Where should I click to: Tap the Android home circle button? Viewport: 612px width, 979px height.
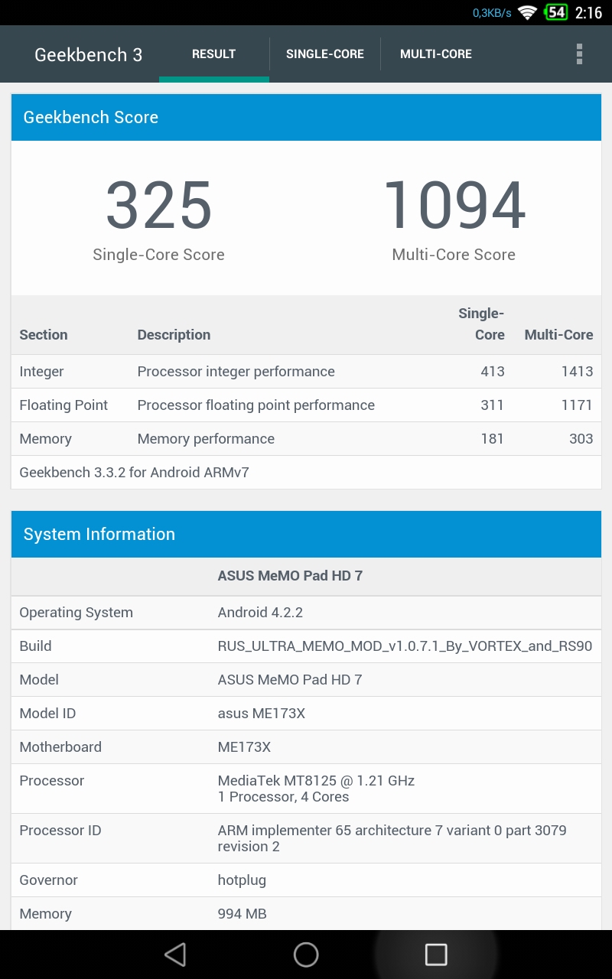[x=306, y=954]
